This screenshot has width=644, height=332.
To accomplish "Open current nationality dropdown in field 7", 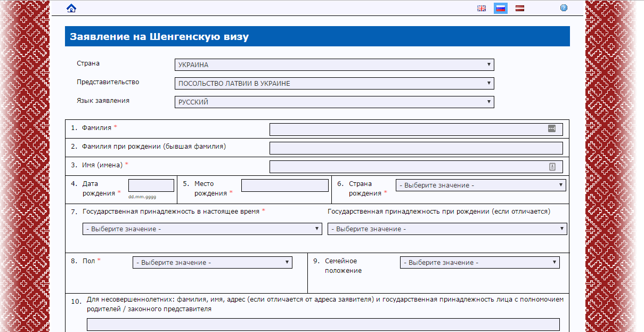I will coord(202,229).
